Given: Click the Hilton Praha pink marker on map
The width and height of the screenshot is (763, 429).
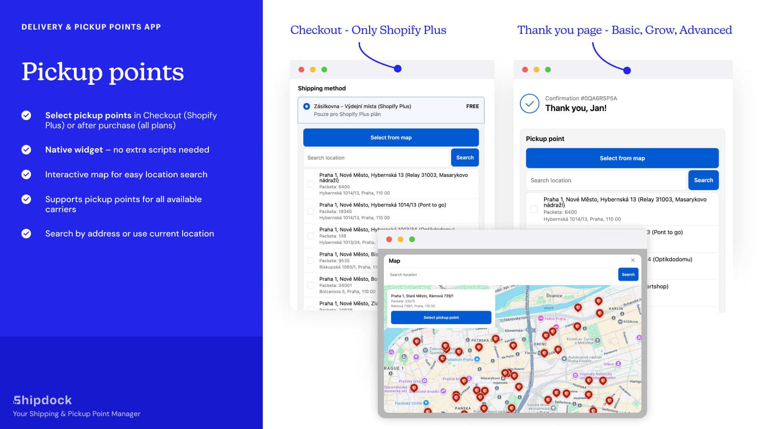Looking at the screenshot, I should click(x=541, y=318).
